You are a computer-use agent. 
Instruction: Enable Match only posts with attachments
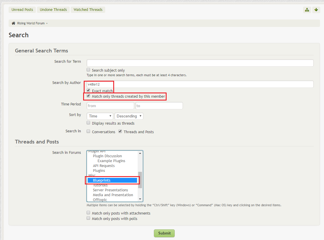(88, 213)
